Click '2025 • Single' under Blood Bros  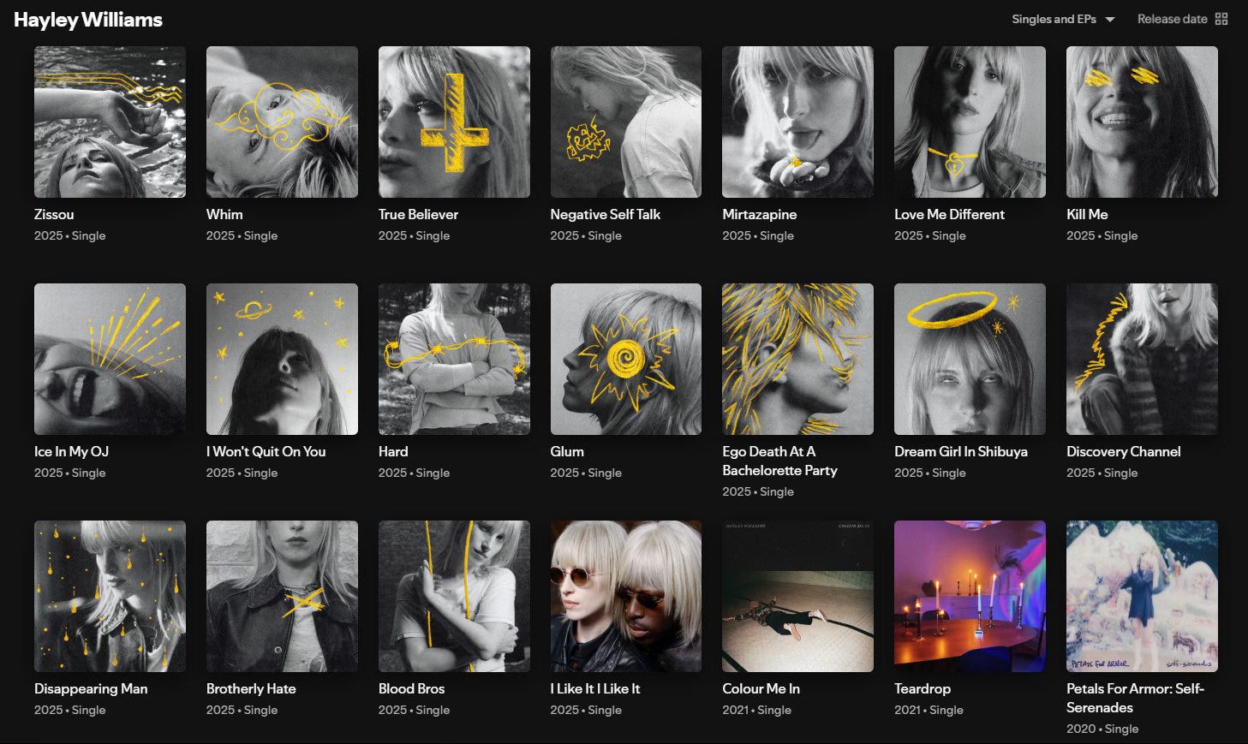[414, 710]
